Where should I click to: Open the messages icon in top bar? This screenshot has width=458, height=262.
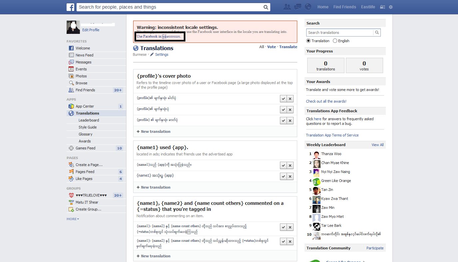pyautogui.click(x=298, y=7)
